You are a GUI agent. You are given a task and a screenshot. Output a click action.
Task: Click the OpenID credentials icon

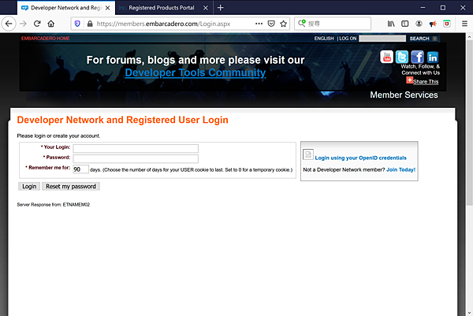[x=308, y=154]
